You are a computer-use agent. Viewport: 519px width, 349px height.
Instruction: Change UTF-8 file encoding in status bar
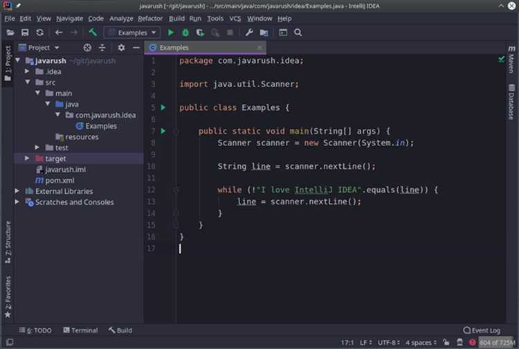(389, 342)
